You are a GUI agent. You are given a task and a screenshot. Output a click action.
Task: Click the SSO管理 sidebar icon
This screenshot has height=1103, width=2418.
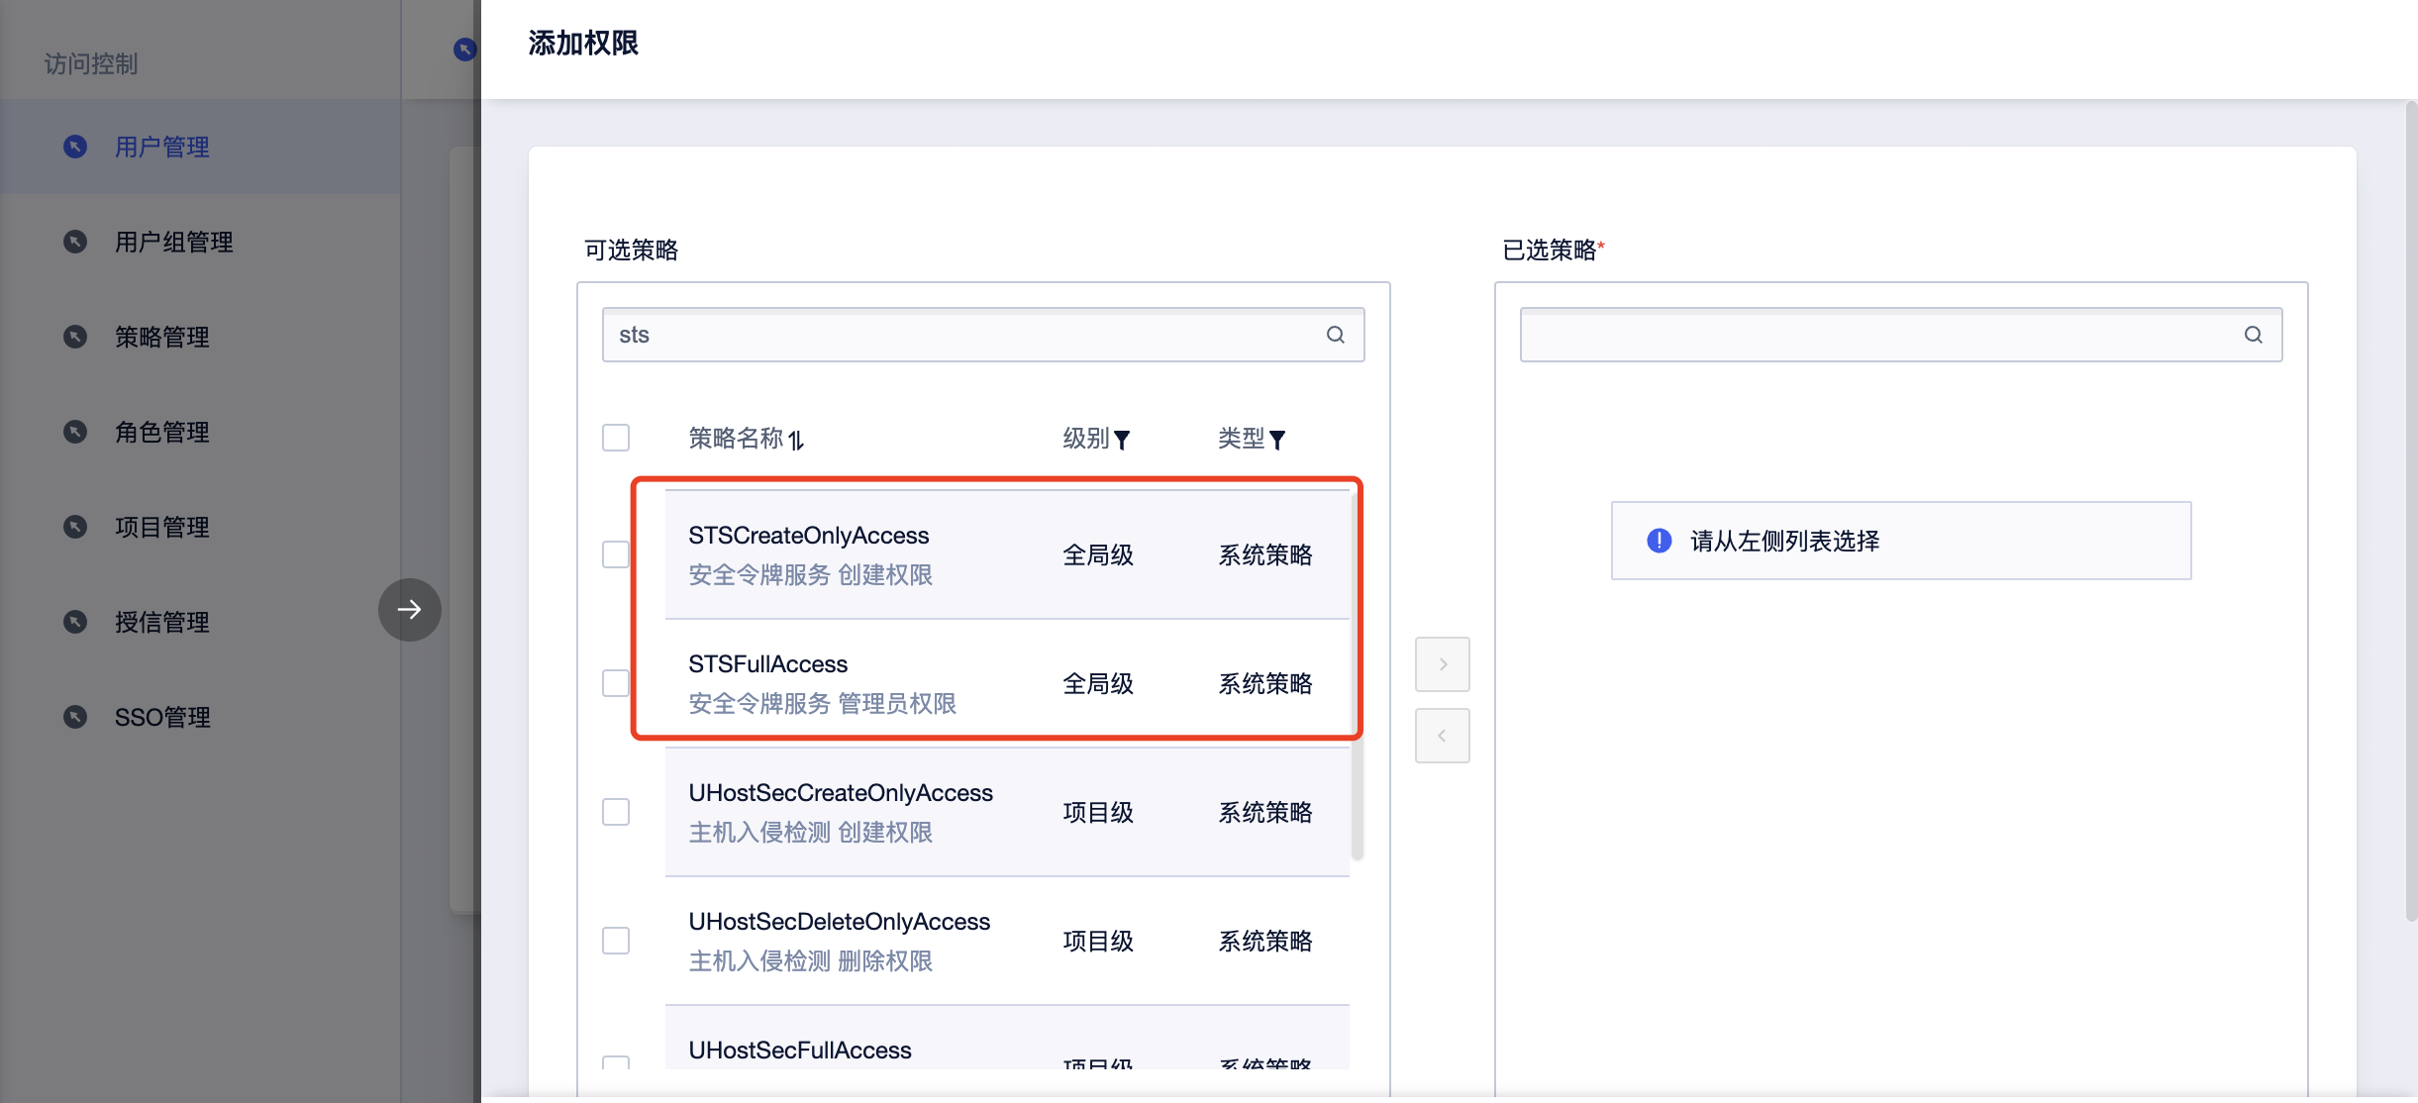75,717
